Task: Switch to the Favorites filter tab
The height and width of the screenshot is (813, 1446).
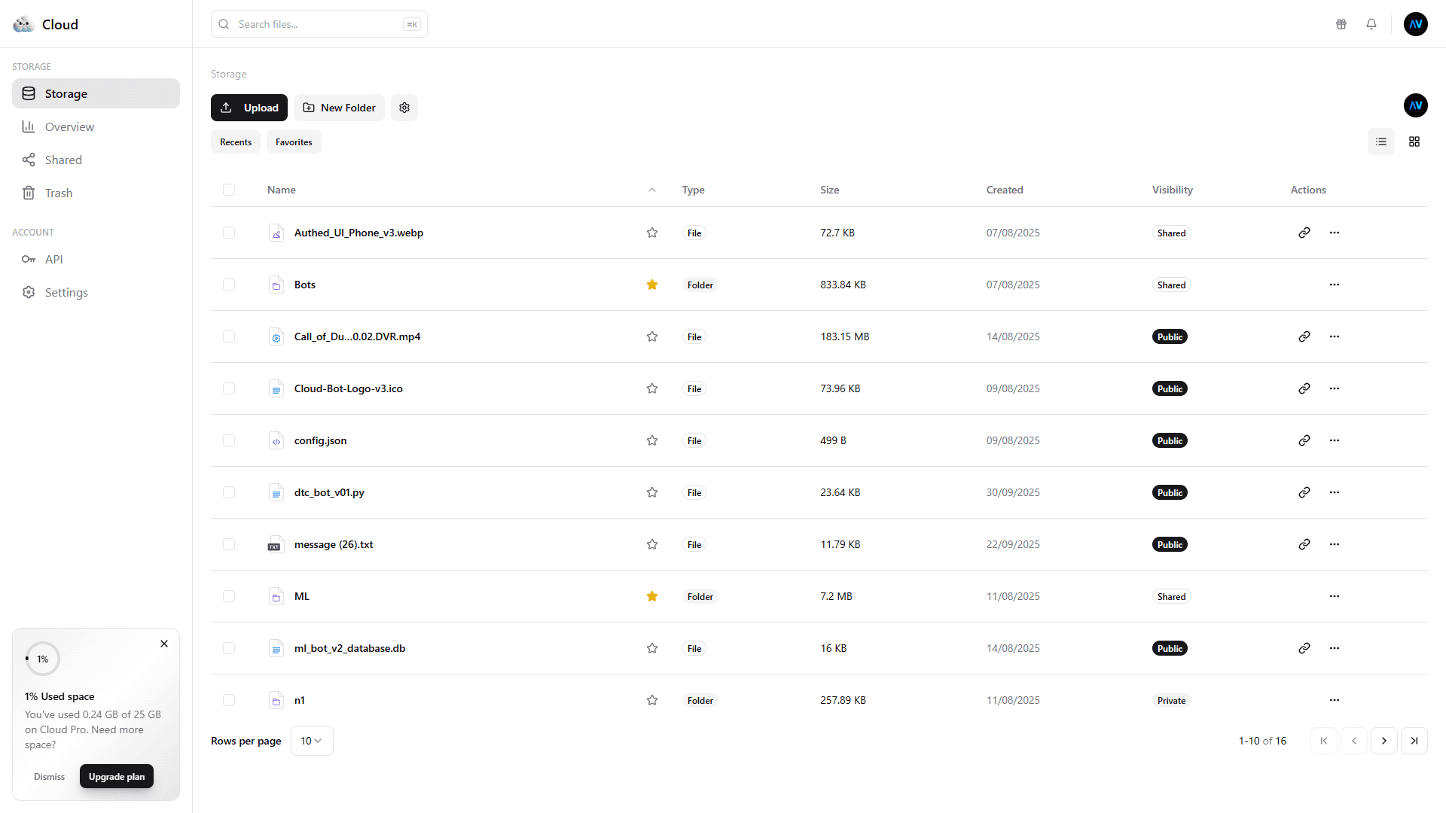Action: click(294, 142)
